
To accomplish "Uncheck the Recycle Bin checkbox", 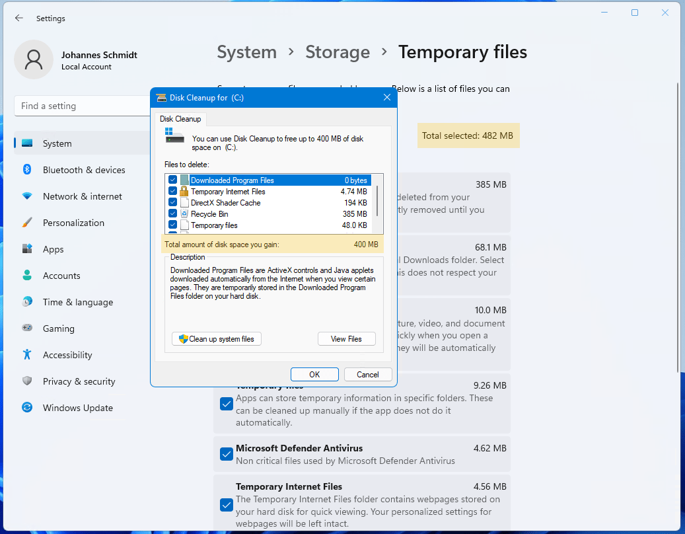I will tap(173, 214).
